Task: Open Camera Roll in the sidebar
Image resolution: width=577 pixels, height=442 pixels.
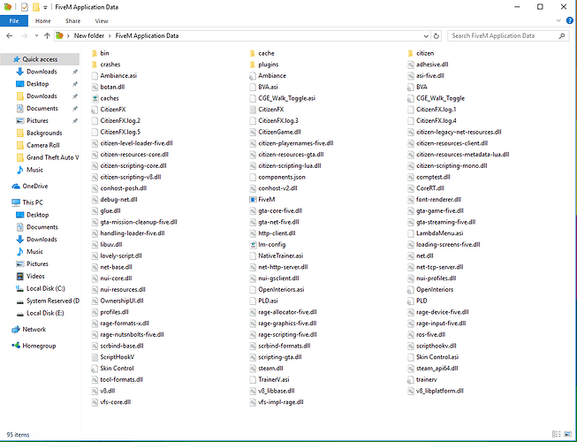Action: coord(42,145)
